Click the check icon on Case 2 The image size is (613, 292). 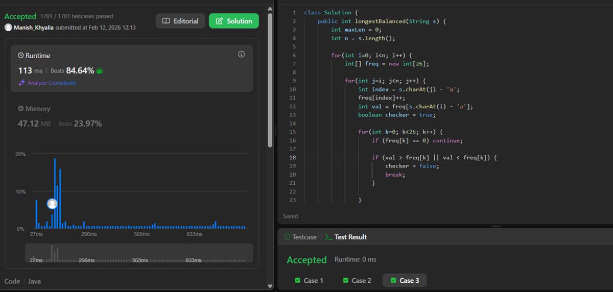345,280
